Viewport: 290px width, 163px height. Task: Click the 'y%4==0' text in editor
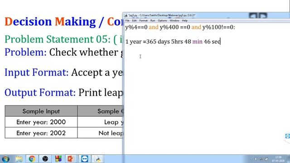[136, 27]
